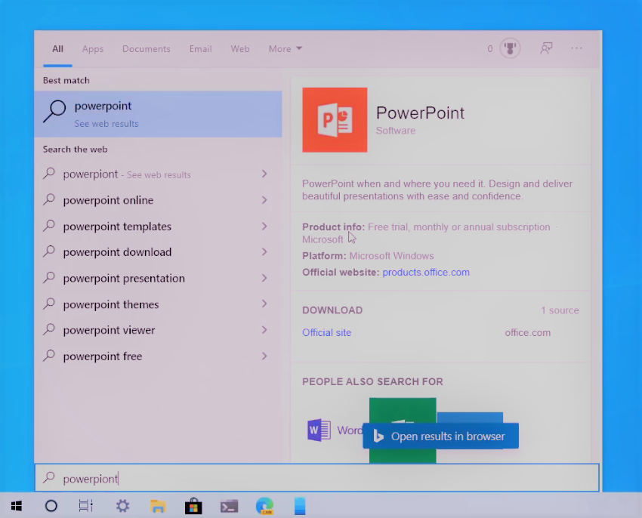This screenshot has width=642, height=518.
Task: Click the 'Word' label under People also search
Action: (349, 430)
